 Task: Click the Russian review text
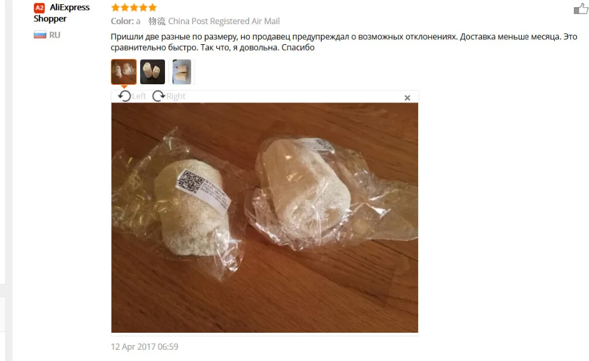(x=344, y=42)
